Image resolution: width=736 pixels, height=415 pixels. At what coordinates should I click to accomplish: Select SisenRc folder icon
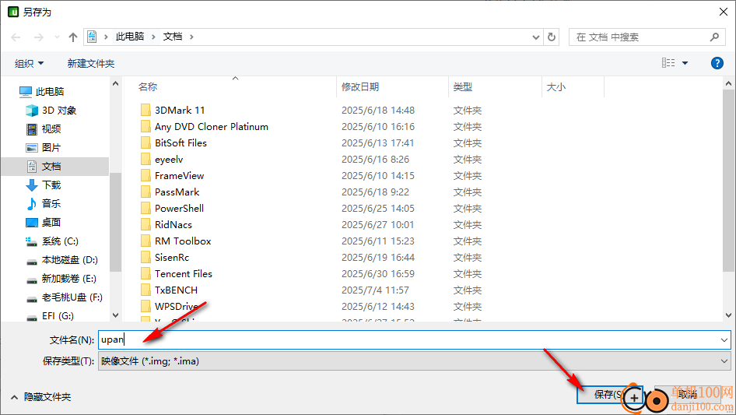(x=145, y=258)
